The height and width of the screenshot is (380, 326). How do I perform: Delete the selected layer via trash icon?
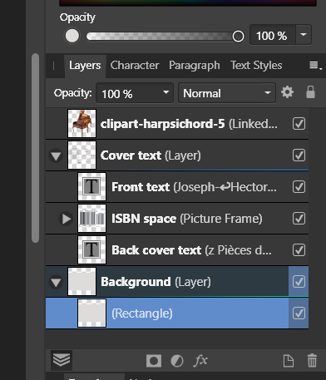312,361
